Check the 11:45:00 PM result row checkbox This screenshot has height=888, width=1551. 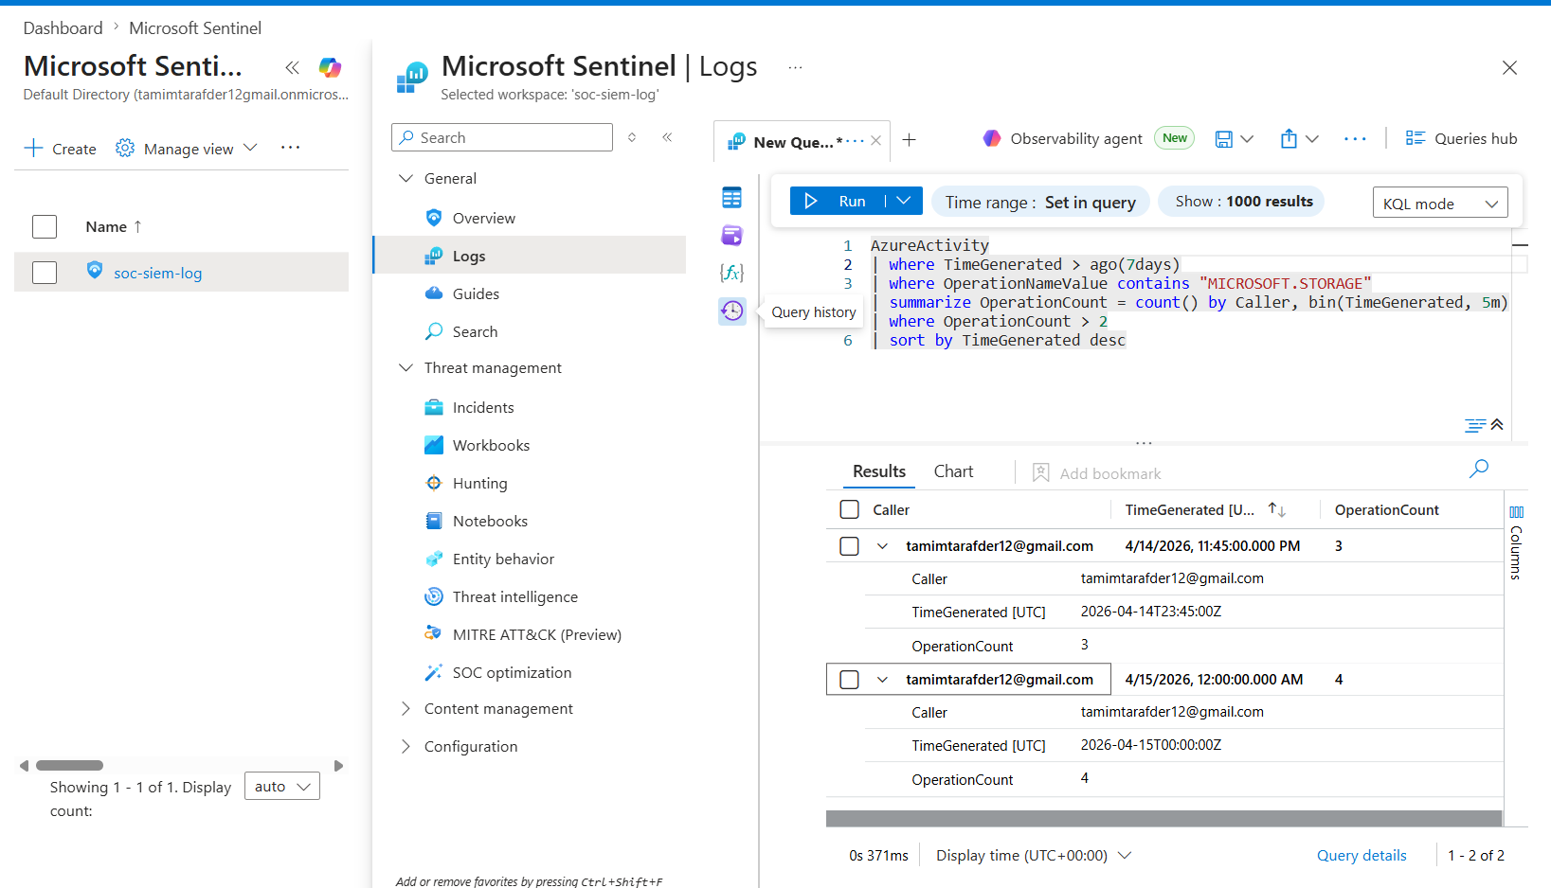coord(849,546)
